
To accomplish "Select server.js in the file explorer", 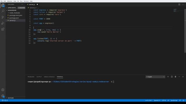I will [x=12, y=21].
